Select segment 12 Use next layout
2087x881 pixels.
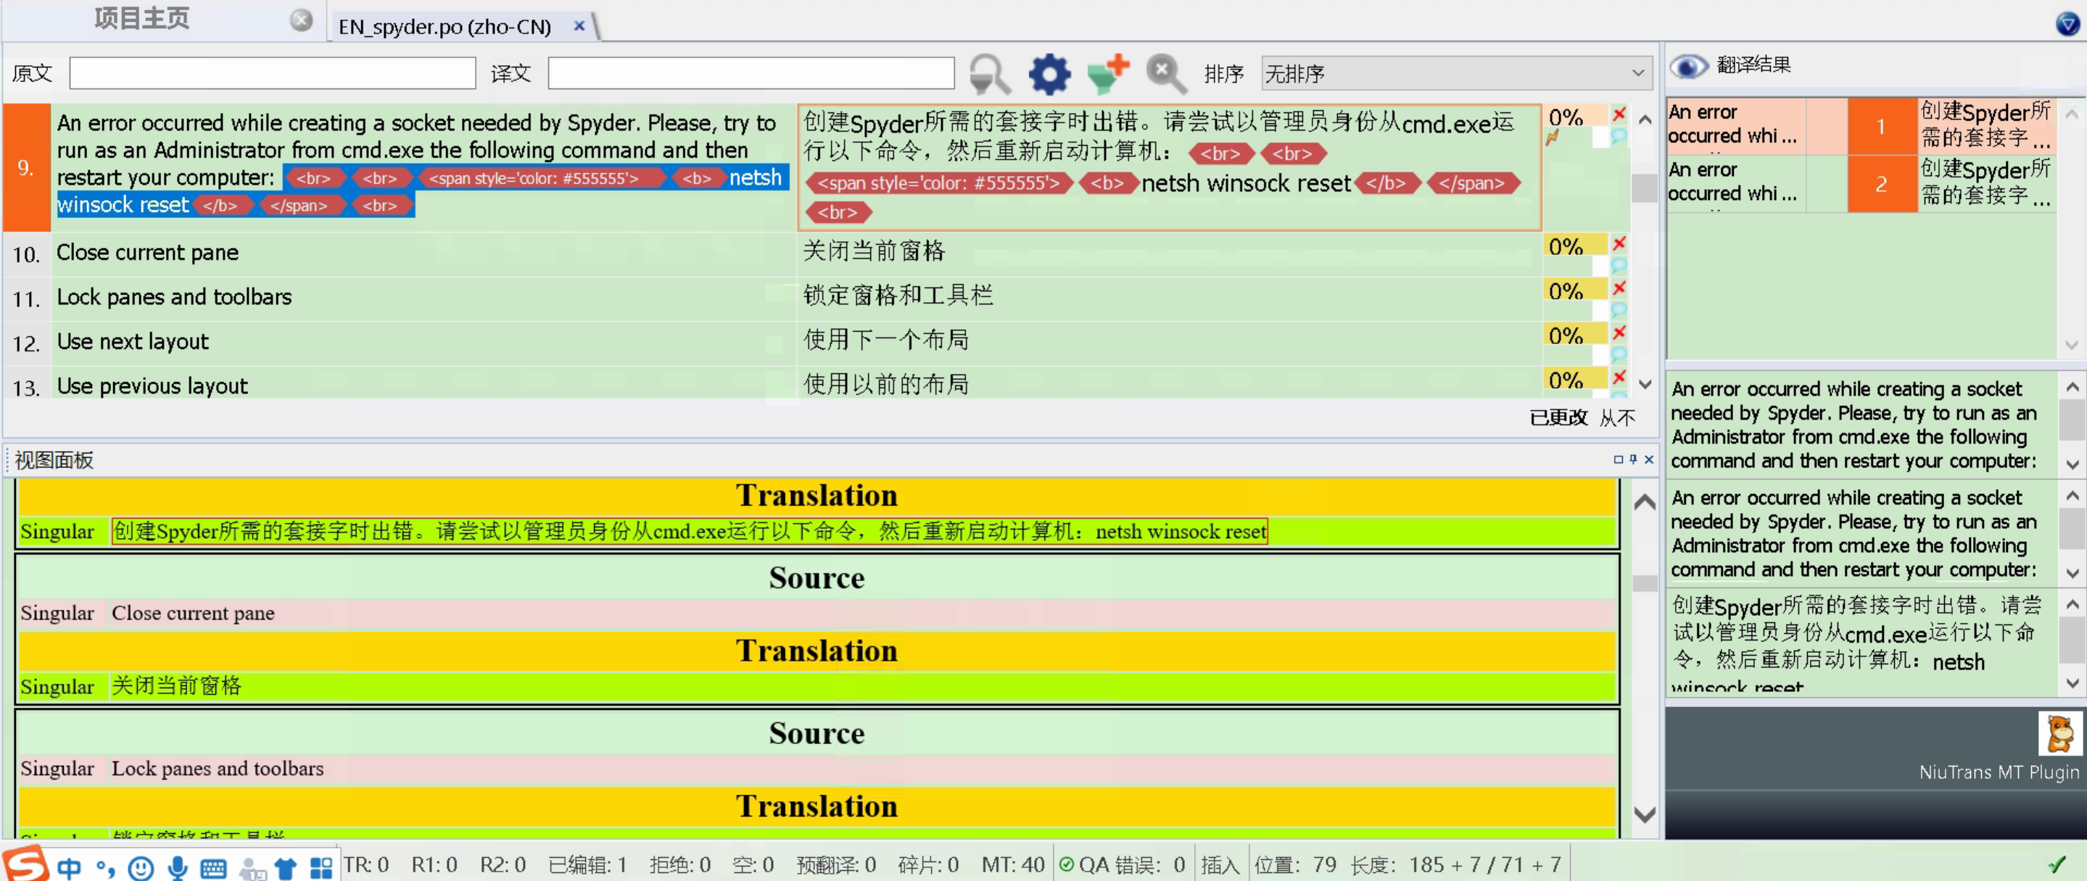(133, 342)
